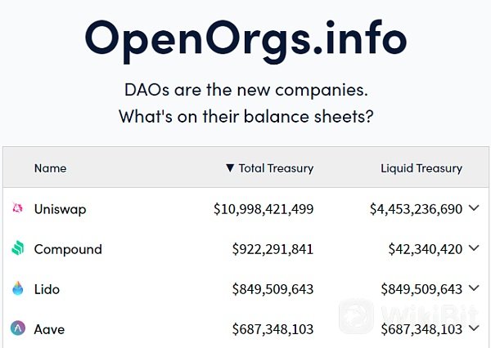Sort by the Name column header

click(x=50, y=168)
